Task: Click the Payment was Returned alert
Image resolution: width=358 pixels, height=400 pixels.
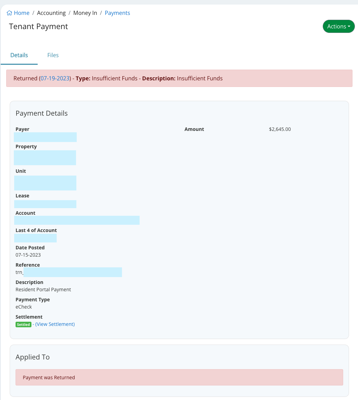Action: click(179, 377)
